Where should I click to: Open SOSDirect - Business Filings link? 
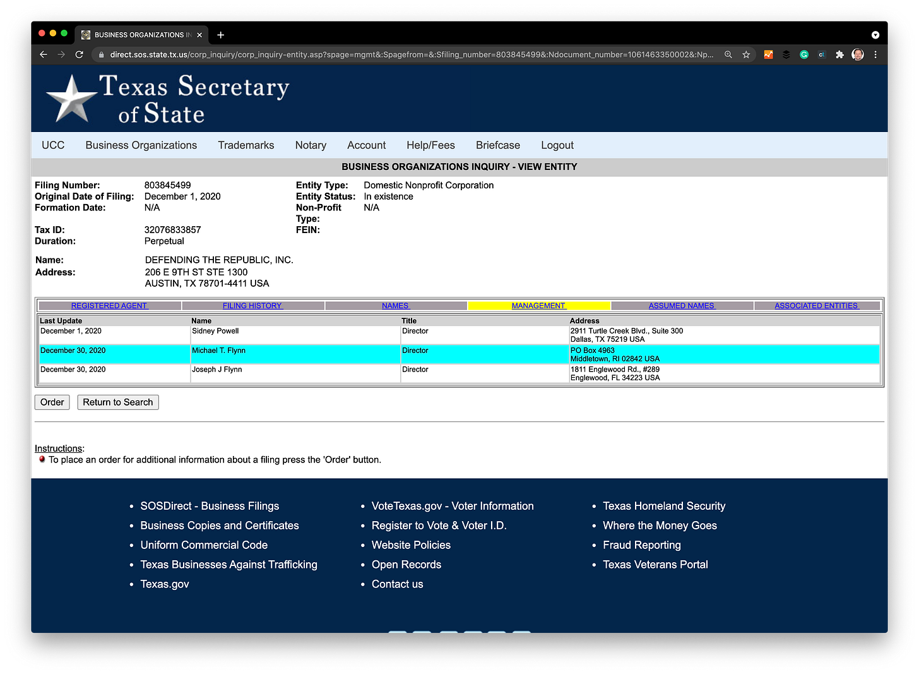(210, 506)
